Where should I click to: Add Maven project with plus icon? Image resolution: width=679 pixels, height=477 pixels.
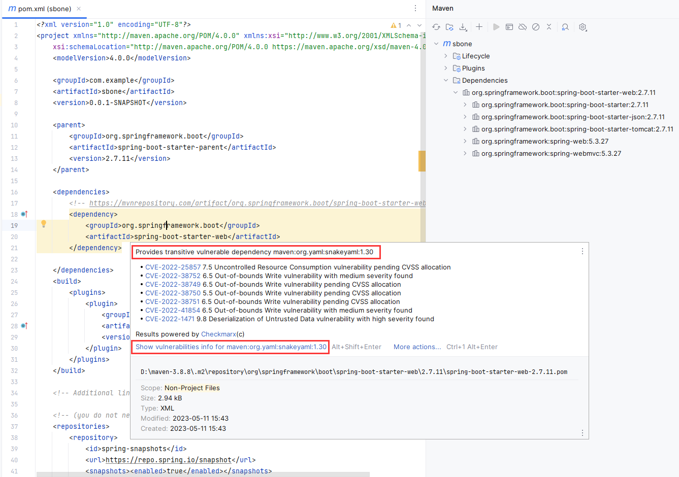point(479,27)
